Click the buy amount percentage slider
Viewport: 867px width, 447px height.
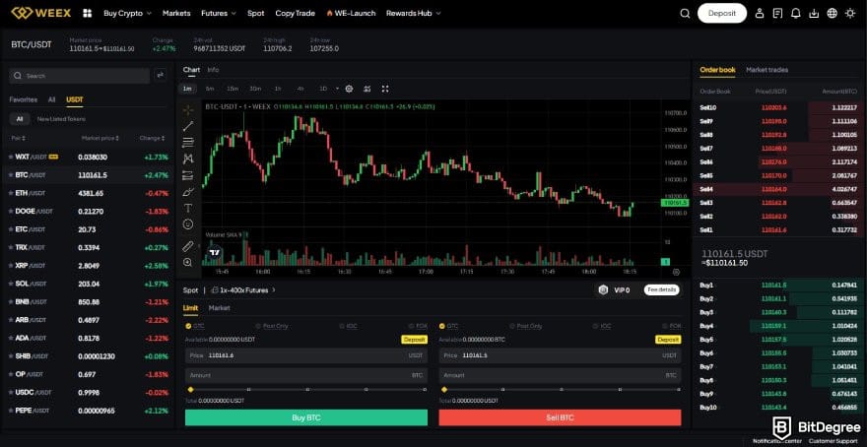pos(307,390)
